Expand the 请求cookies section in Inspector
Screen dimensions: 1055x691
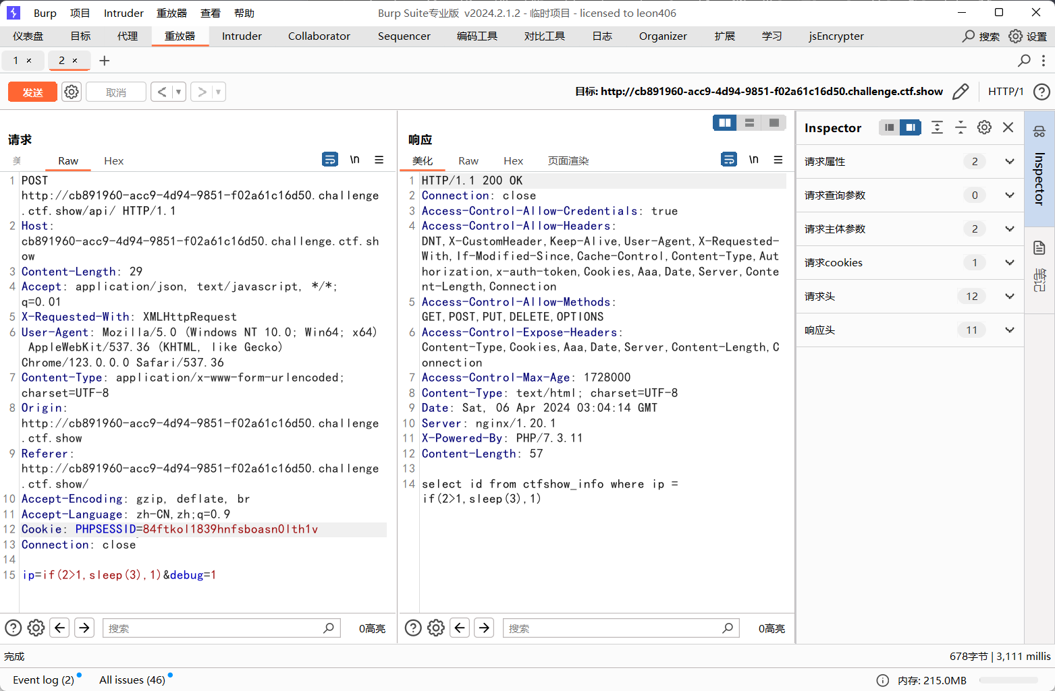tap(1009, 262)
